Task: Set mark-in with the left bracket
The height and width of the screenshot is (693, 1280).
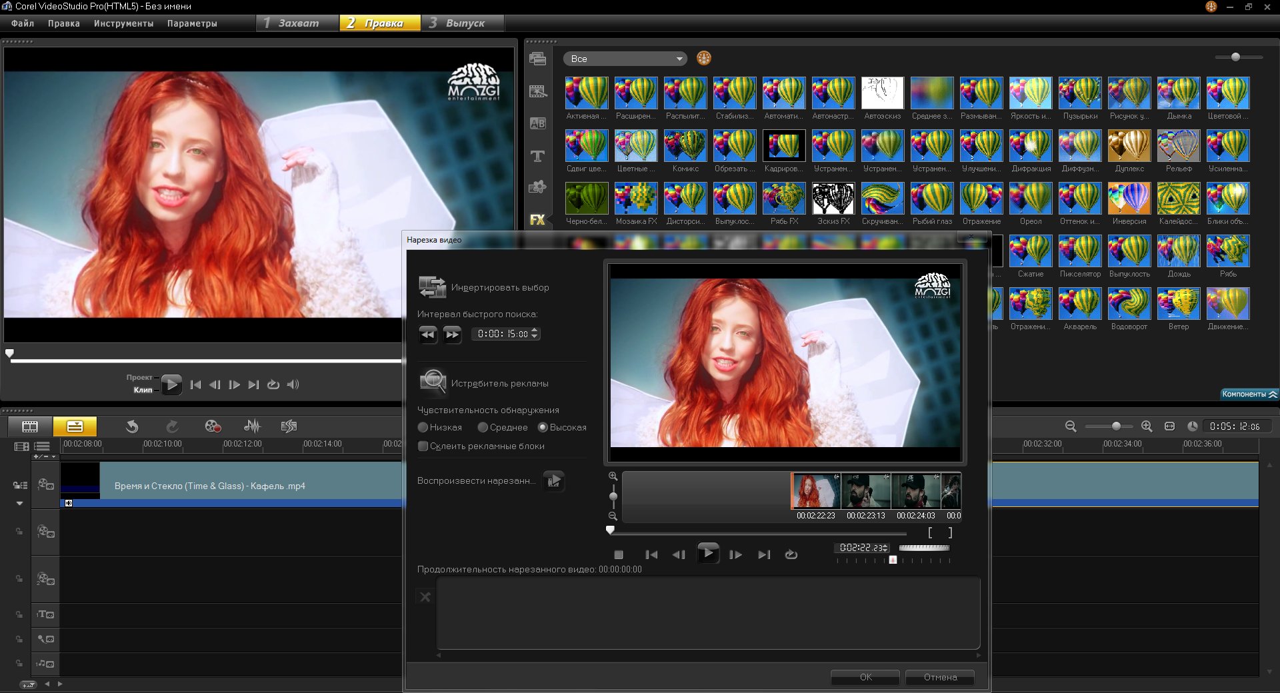Action: click(x=930, y=533)
